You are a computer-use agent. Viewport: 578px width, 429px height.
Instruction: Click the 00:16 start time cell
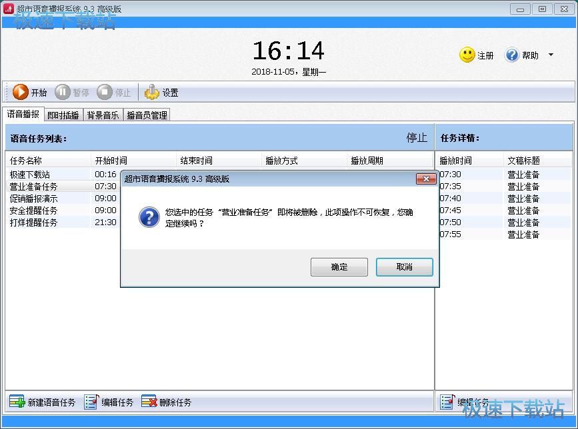(105, 174)
